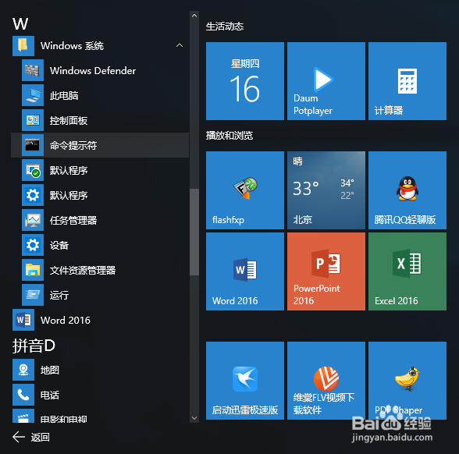Select 运行 text label
The width and height of the screenshot is (459, 454).
[59, 295]
